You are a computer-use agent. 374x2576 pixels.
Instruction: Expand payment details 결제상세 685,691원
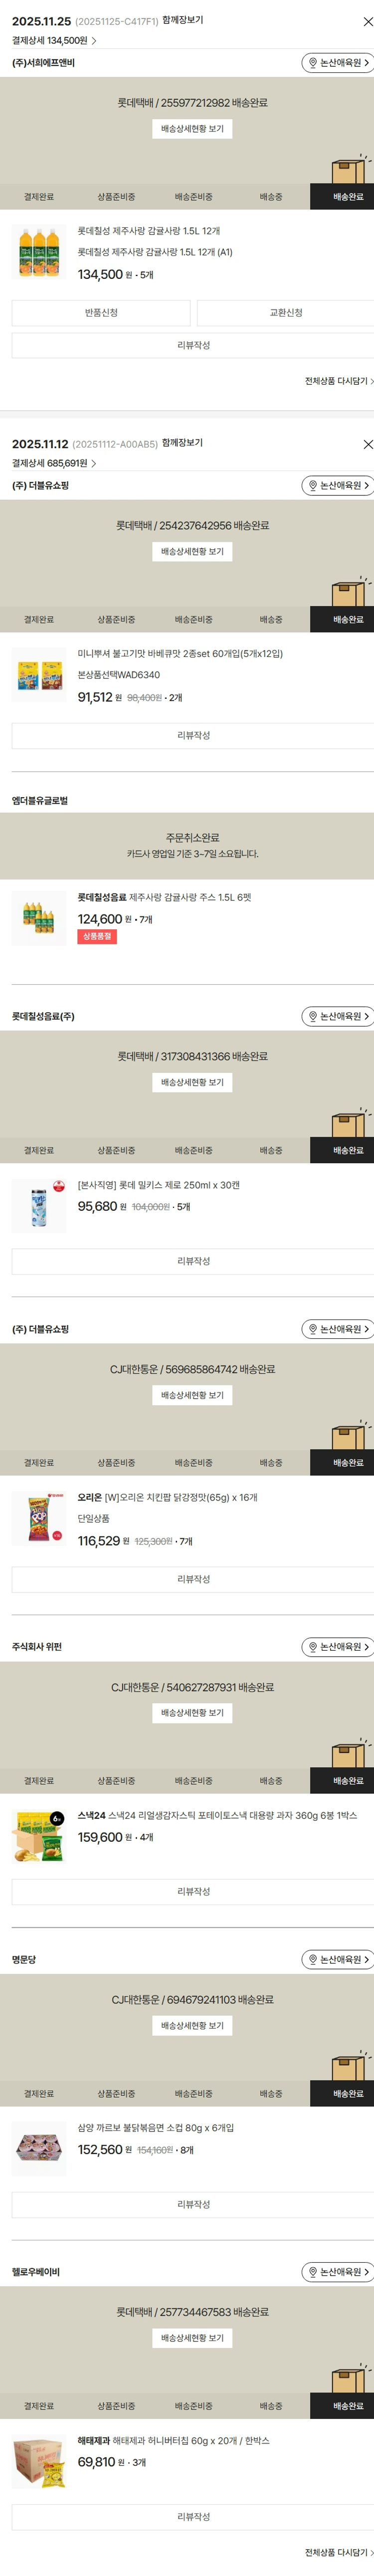click(x=54, y=463)
